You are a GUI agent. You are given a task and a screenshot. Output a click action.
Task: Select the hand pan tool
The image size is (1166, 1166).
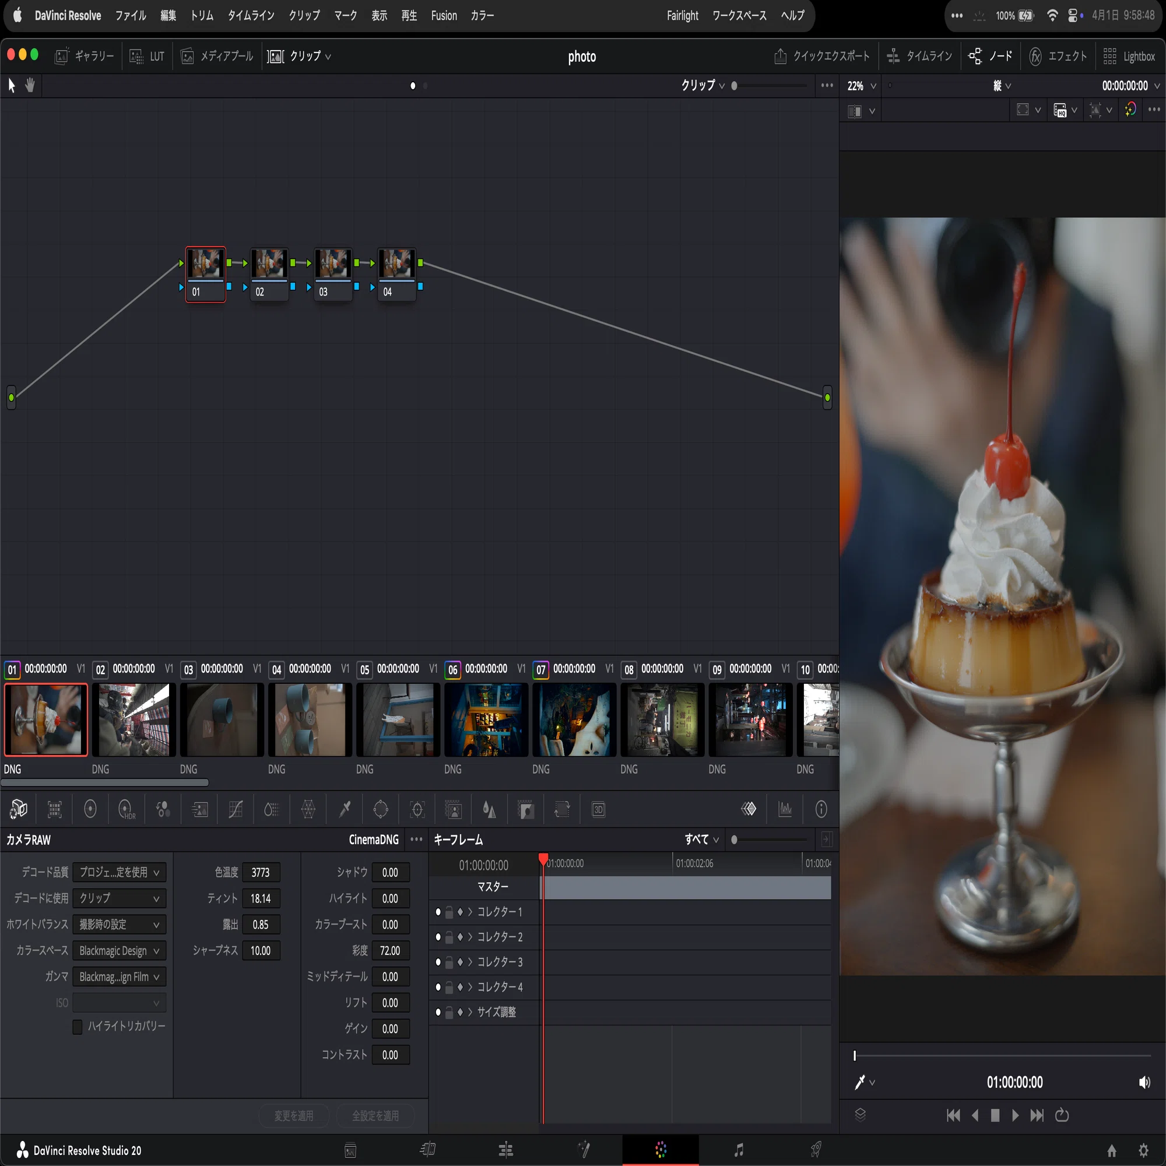pos(30,85)
